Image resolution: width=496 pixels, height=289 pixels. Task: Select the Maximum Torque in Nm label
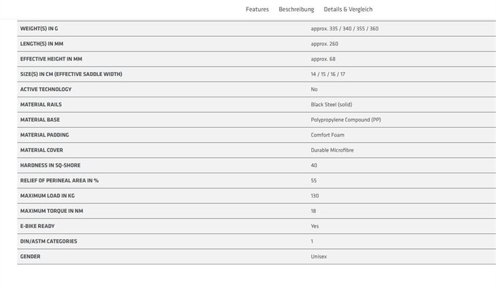[x=52, y=211]
